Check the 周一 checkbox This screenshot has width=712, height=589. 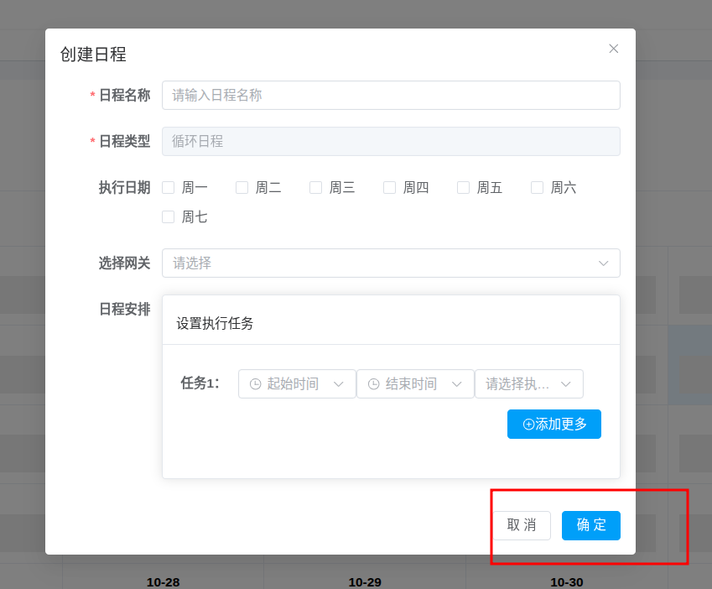[x=168, y=187]
